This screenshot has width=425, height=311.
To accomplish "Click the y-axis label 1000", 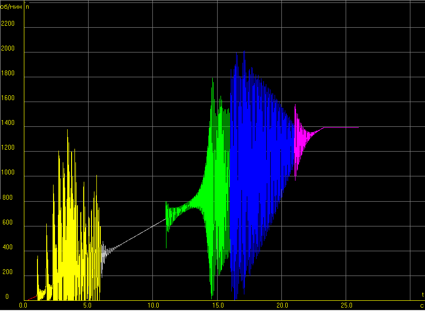I will [8, 173].
